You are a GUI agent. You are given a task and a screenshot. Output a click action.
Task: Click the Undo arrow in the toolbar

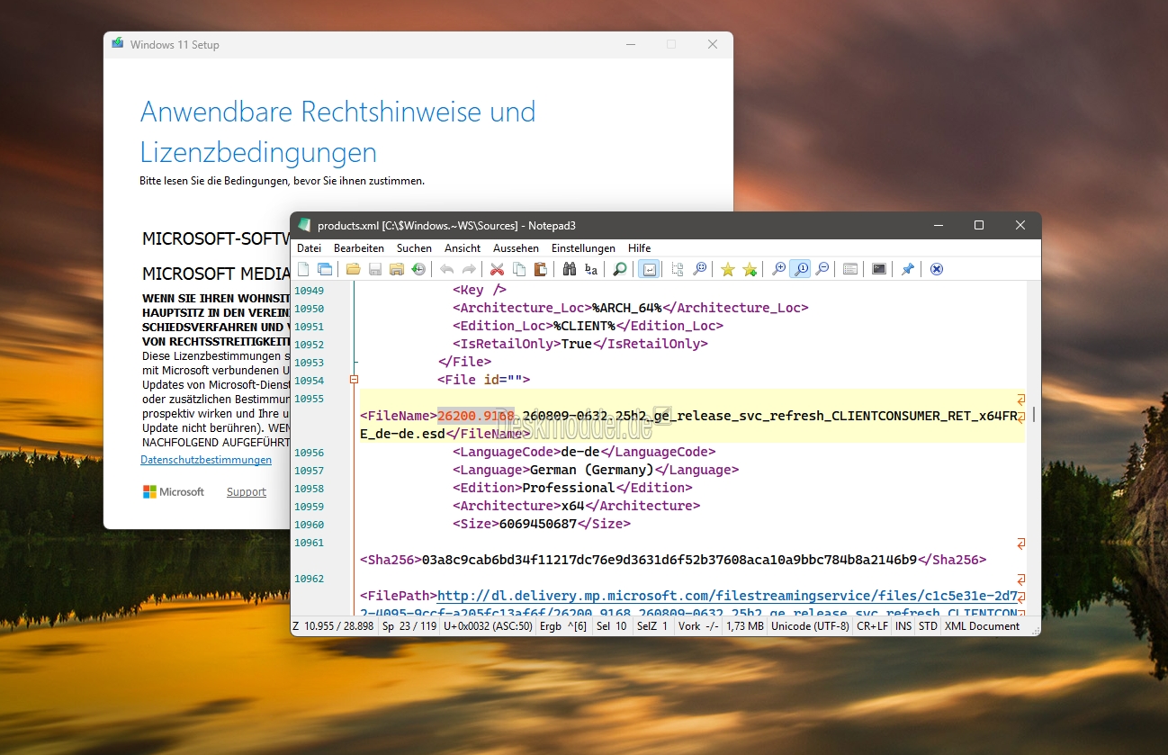tap(446, 269)
